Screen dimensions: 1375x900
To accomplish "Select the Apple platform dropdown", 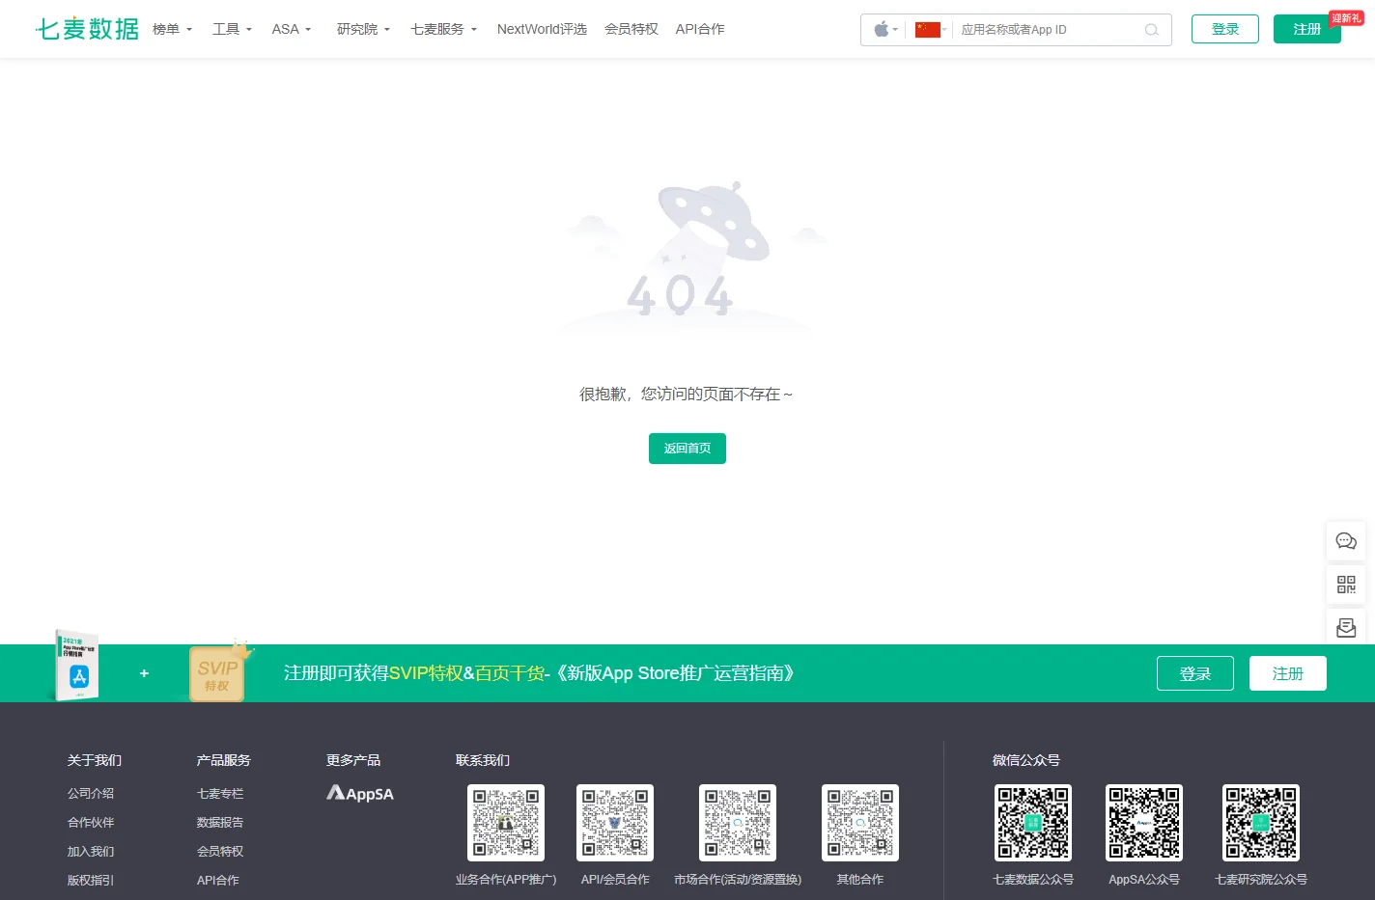I will 885,30.
